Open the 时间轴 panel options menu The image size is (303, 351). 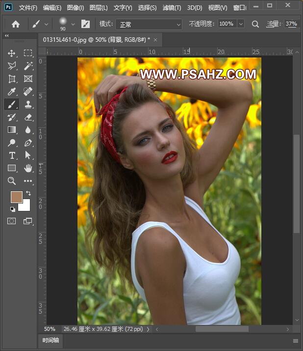coord(296,341)
